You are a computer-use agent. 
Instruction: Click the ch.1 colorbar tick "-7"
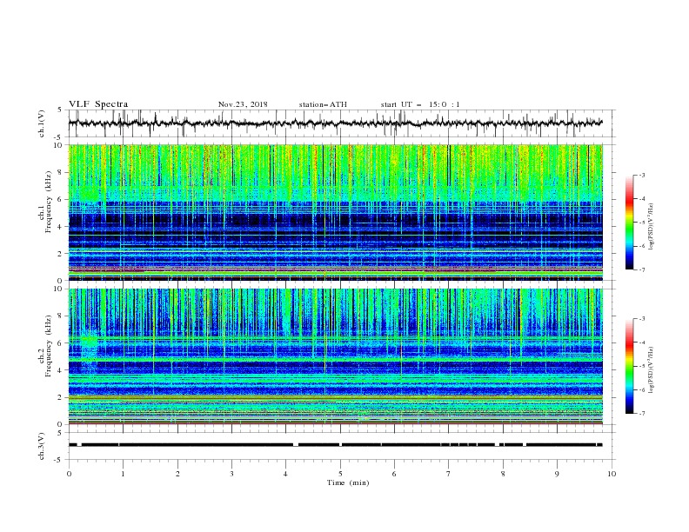pos(641,269)
